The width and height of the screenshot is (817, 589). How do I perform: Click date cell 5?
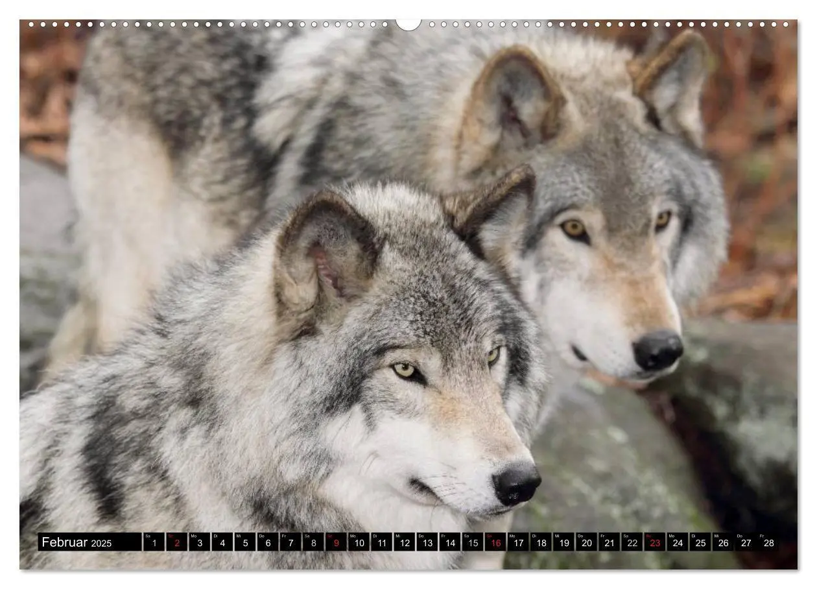[x=245, y=542]
